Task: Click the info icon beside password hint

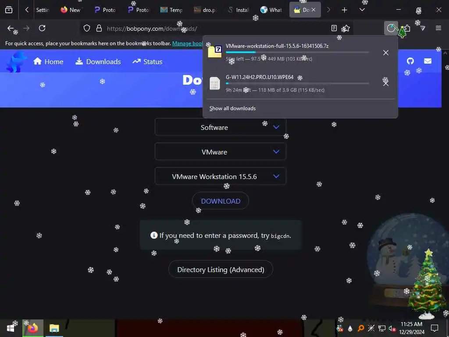Action: (154, 235)
